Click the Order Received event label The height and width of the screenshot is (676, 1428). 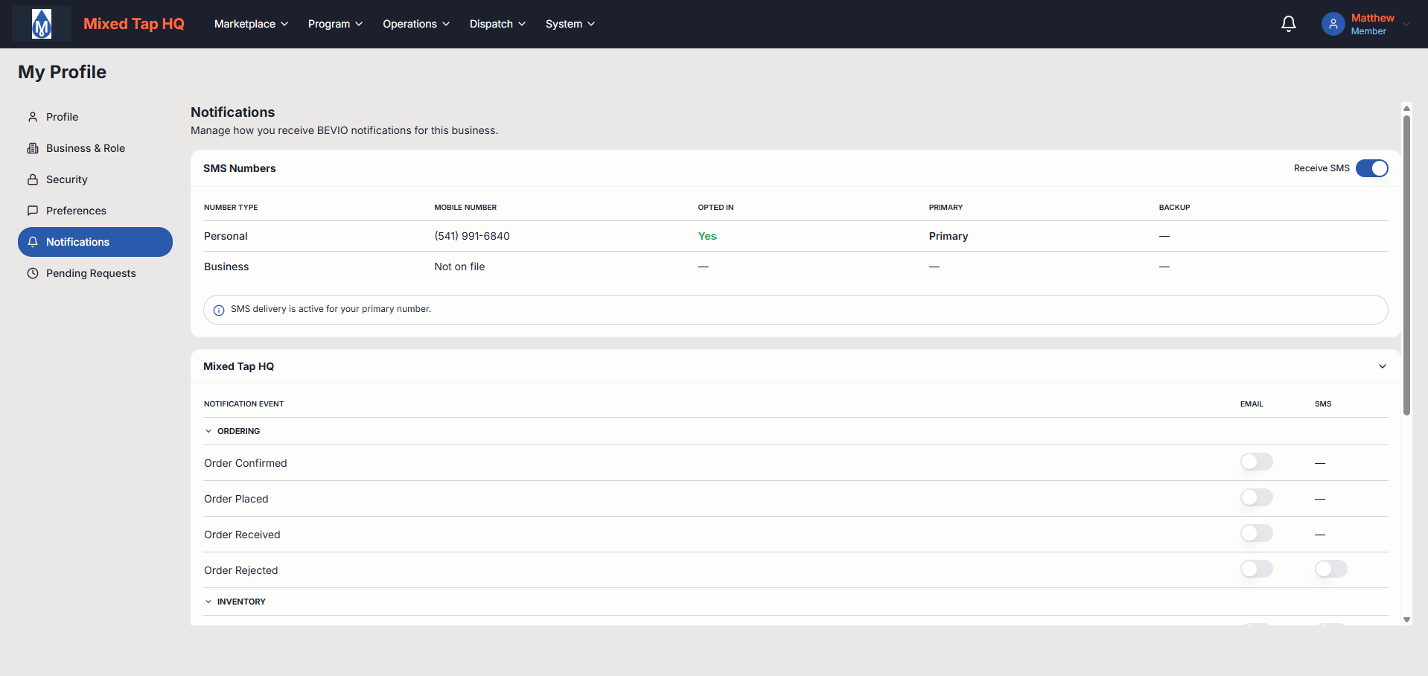[242, 535]
